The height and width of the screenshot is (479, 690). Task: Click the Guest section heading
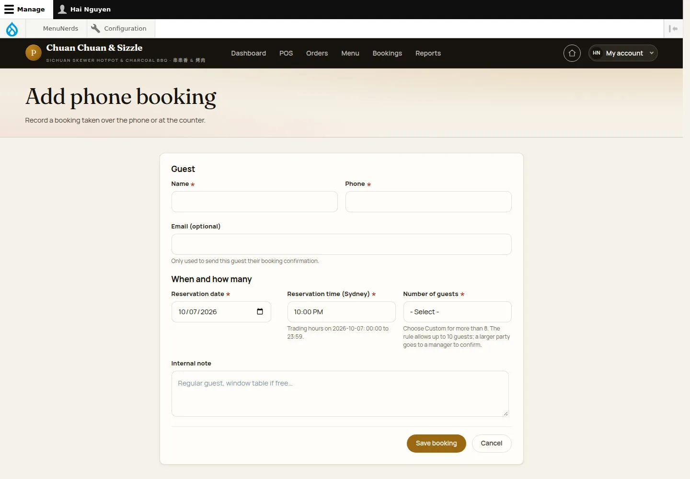click(x=183, y=169)
